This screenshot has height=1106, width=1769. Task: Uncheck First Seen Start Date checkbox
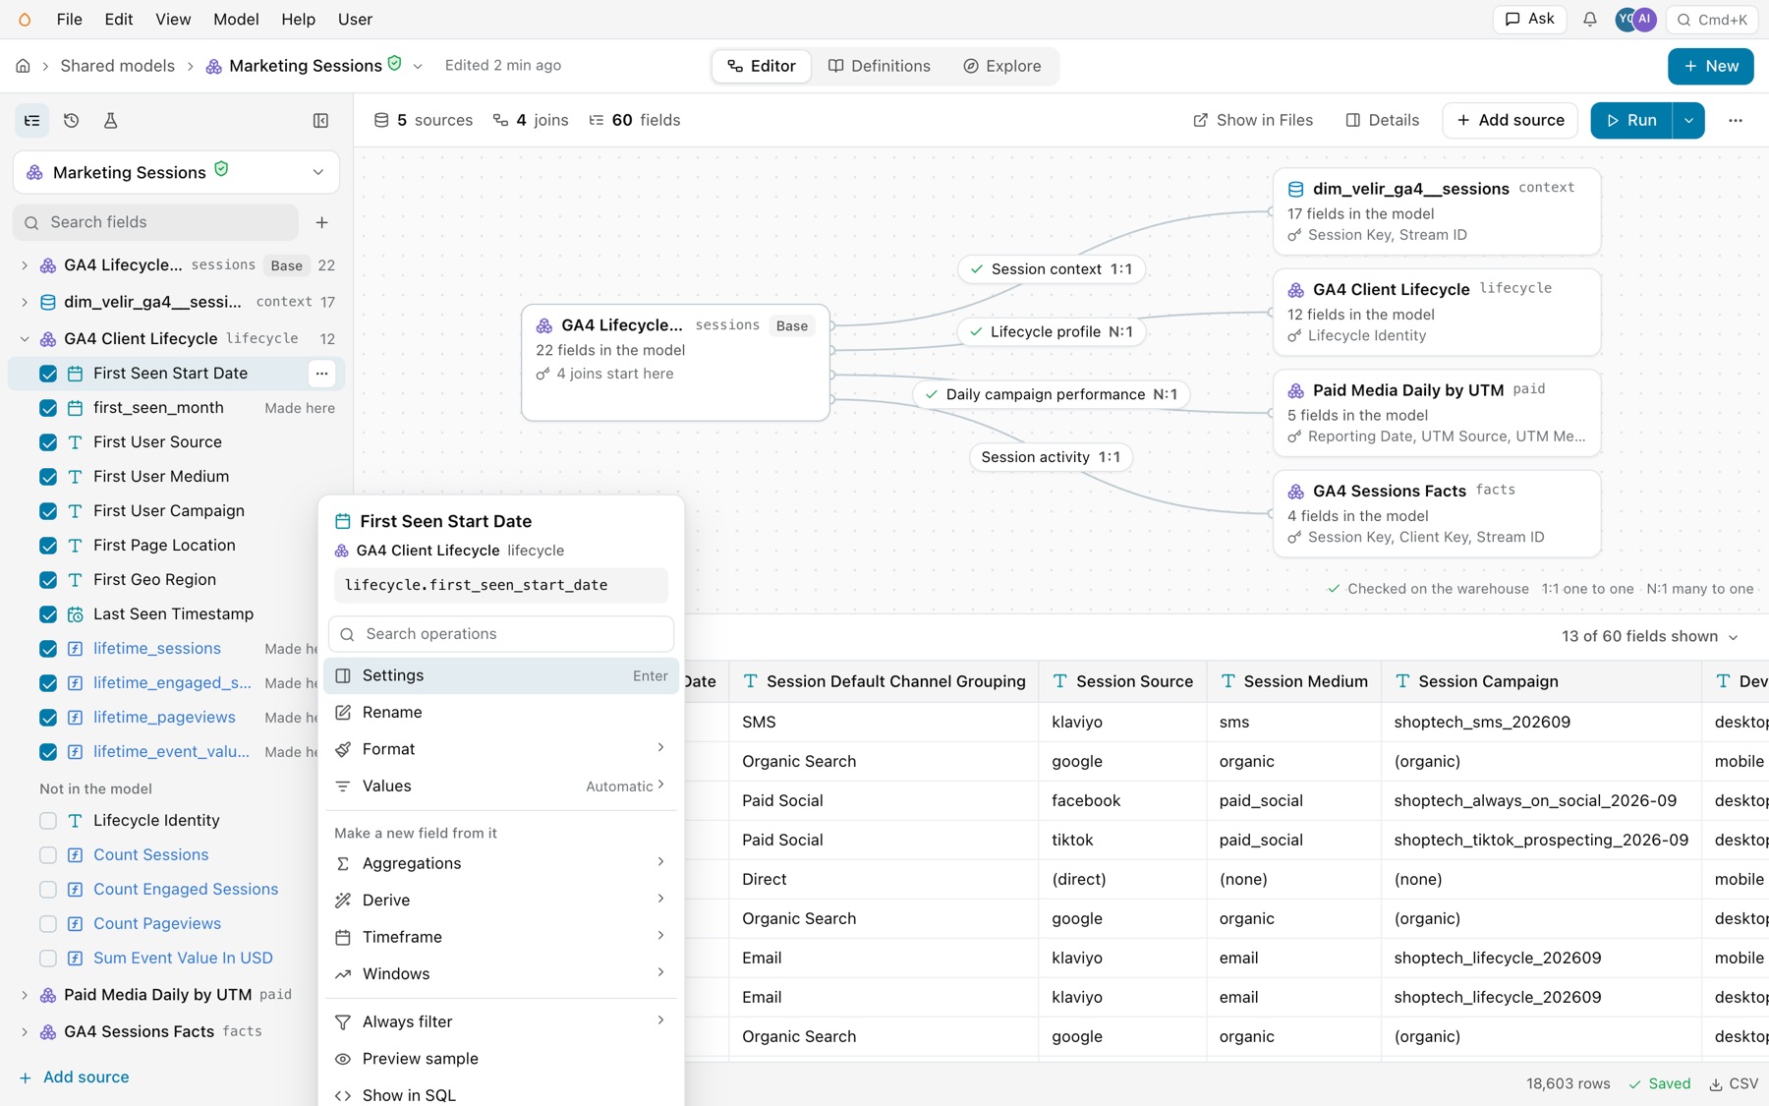coord(47,374)
